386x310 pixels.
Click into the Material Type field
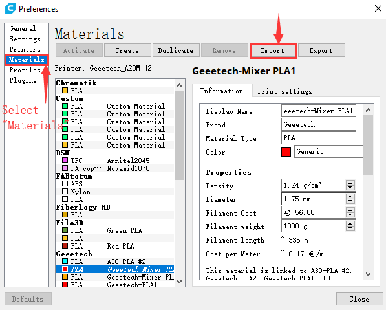pyautogui.click(x=319, y=138)
